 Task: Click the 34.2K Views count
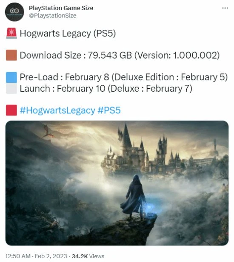click(x=88, y=256)
